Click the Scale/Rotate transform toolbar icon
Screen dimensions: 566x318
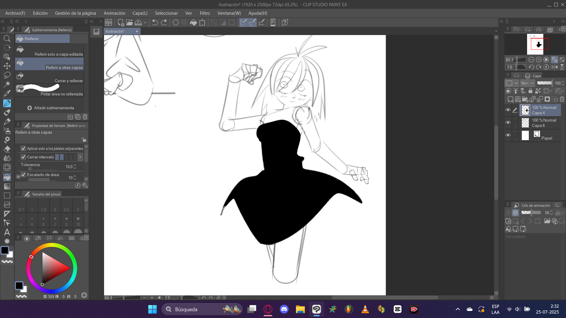coord(202,22)
